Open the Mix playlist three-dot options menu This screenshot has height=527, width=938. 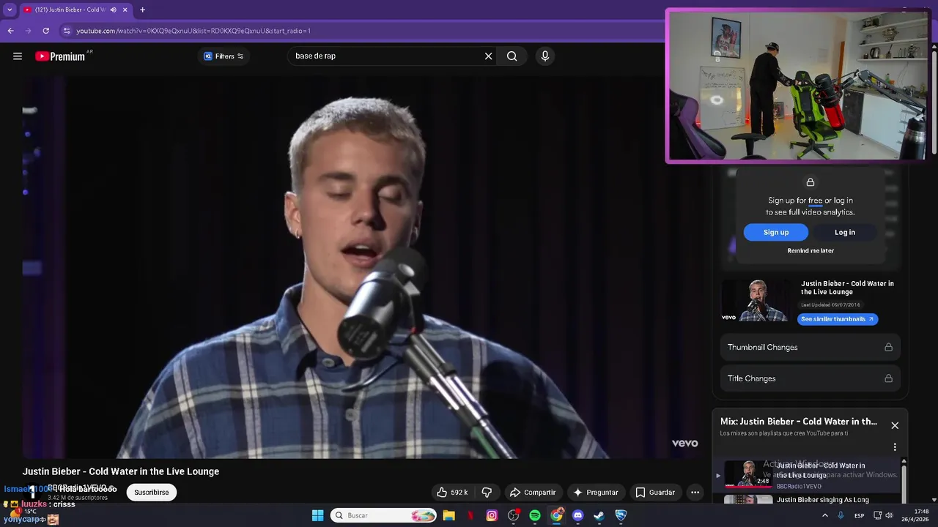click(895, 447)
